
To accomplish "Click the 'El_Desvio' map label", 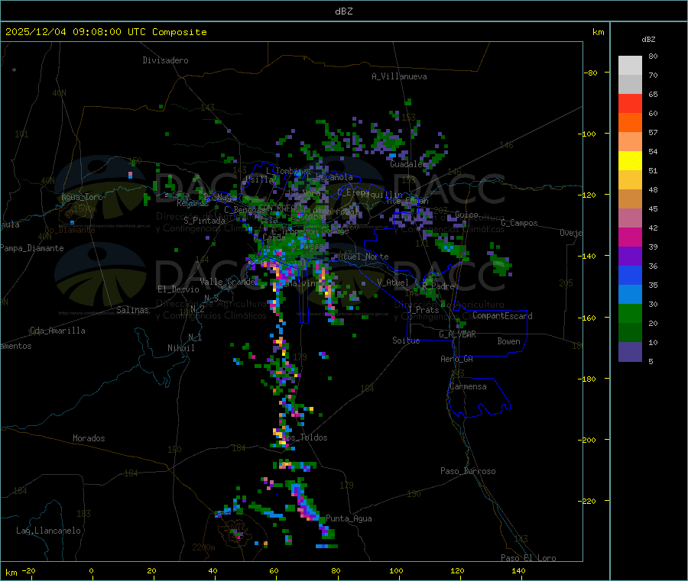I will (x=178, y=289).
